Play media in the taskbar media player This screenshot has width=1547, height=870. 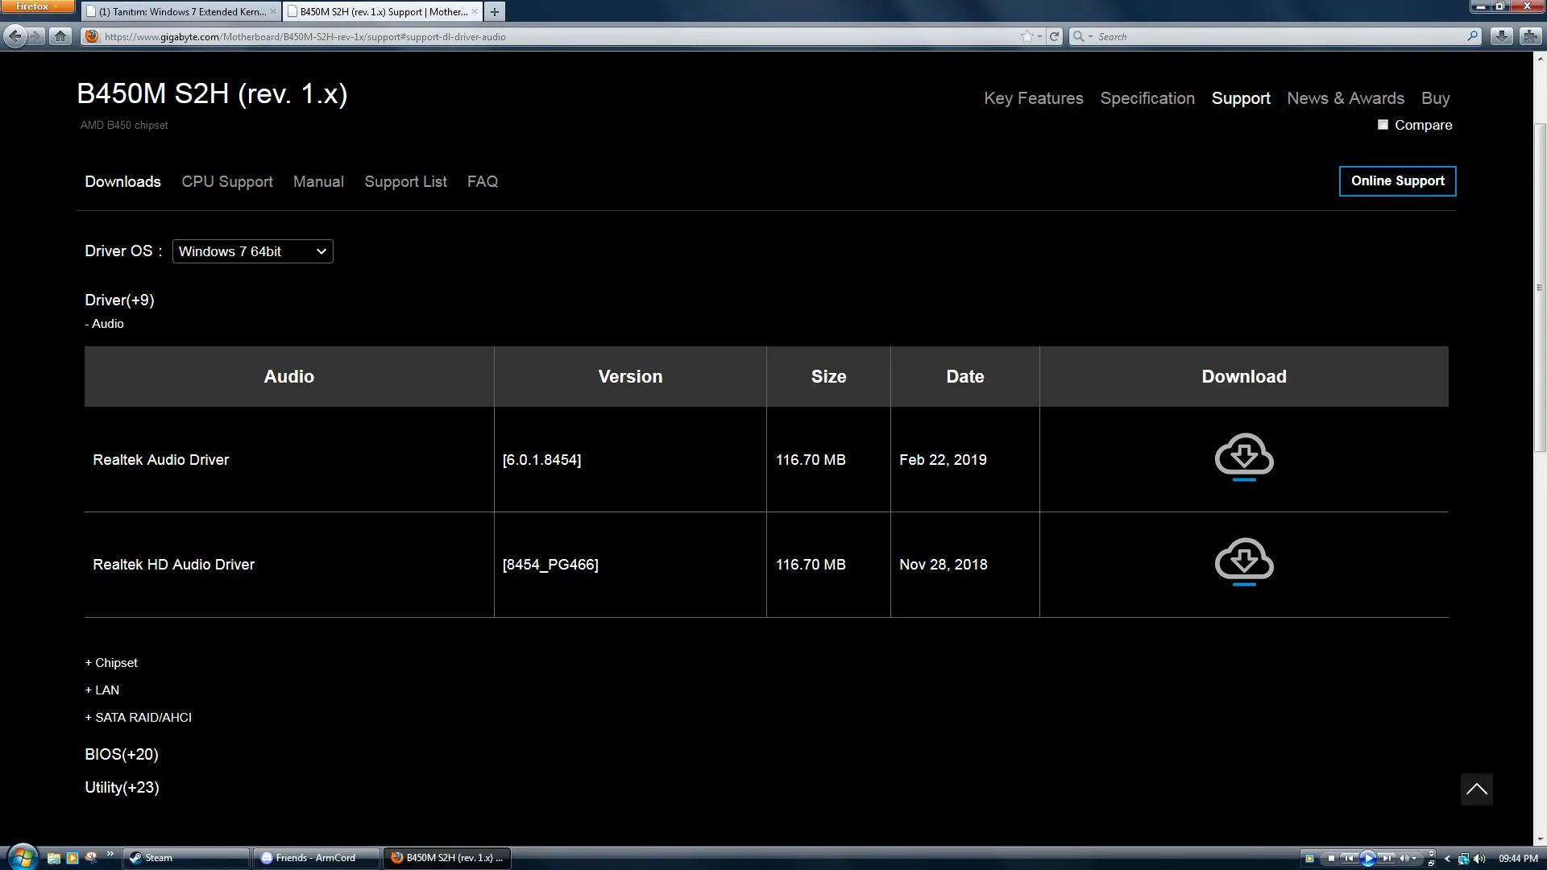pos(1367,858)
